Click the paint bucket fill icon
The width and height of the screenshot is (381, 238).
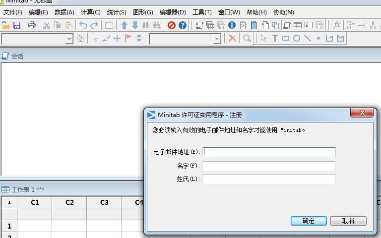tap(80, 38)
